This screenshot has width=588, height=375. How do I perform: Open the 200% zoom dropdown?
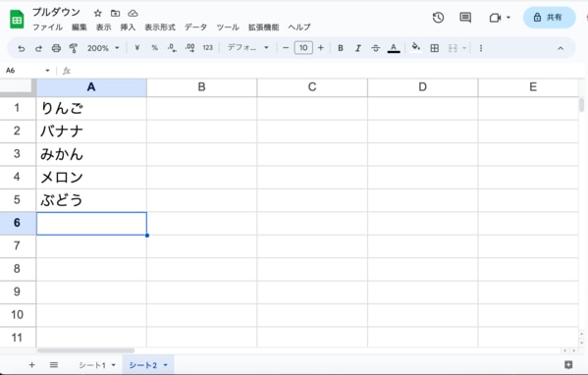(103, 48)
